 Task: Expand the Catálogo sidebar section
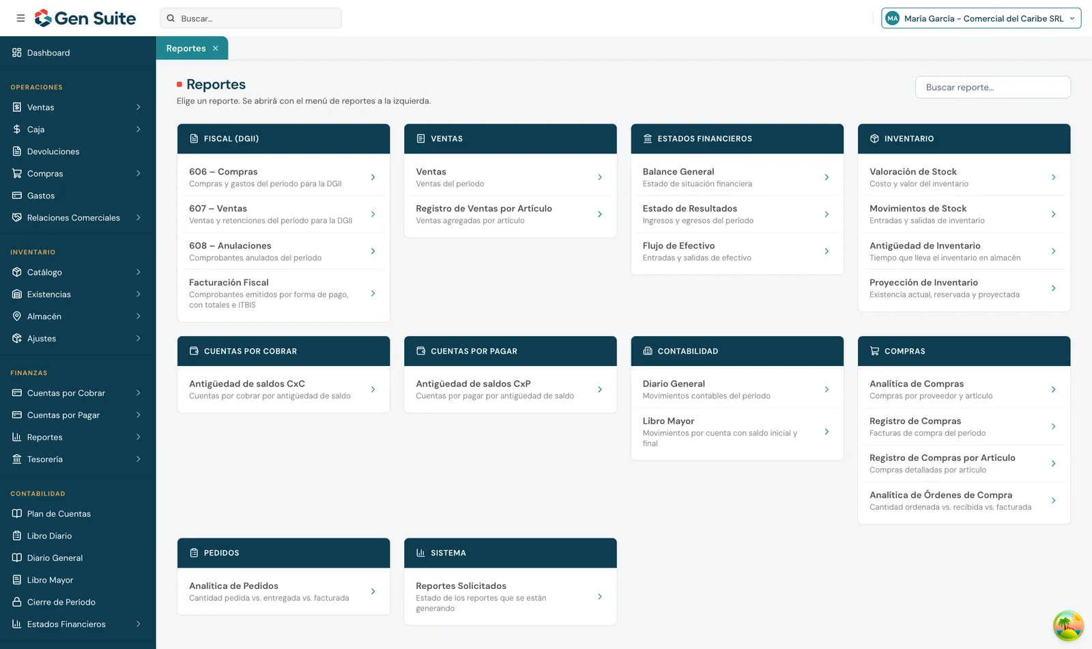click(78, 272)
